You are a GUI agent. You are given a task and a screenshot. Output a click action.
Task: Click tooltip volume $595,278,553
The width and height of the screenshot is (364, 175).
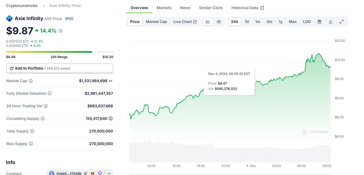click(226, 89)
